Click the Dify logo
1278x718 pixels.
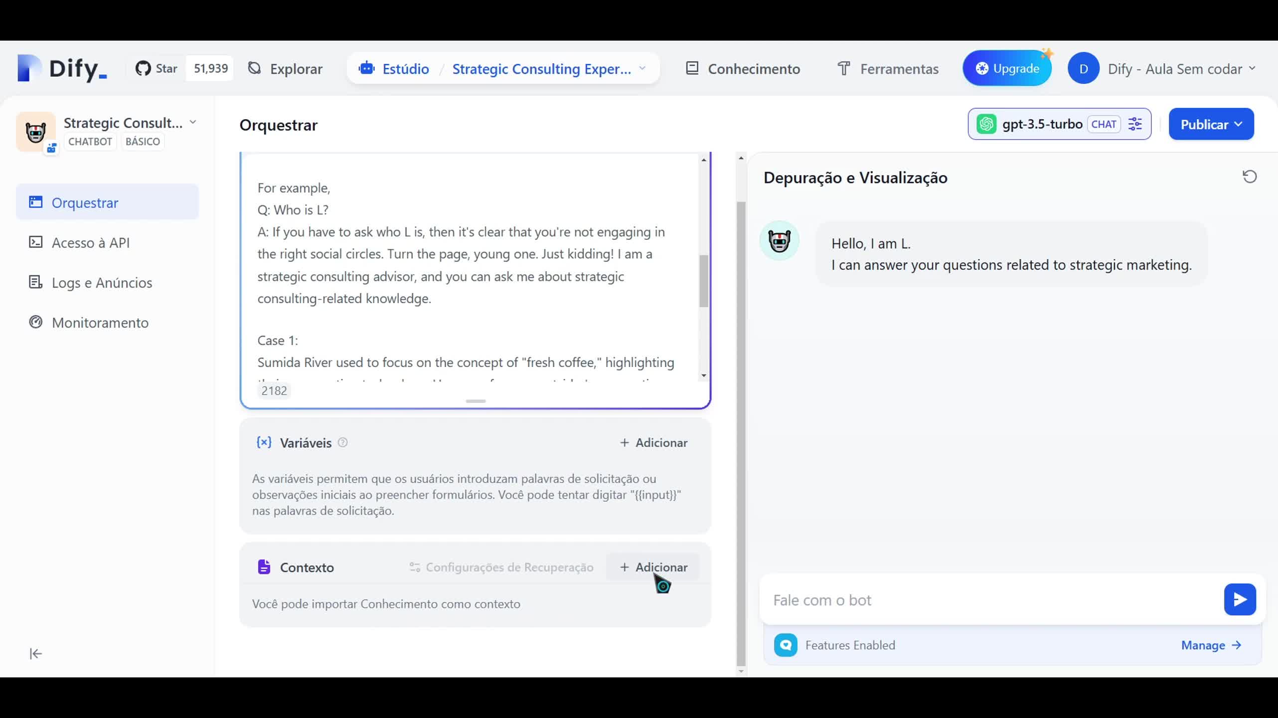[x=62, y=68]
